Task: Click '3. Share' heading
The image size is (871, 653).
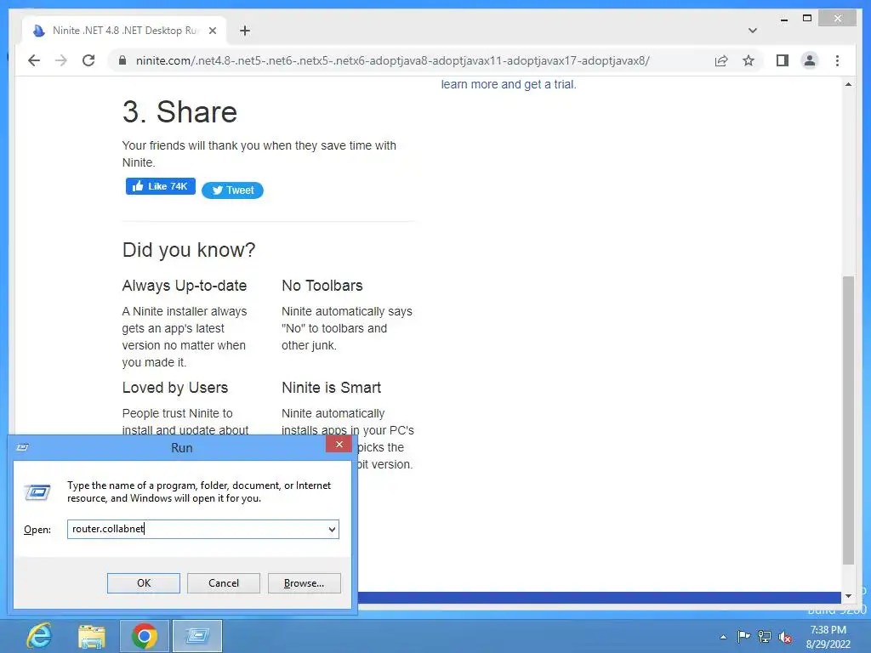Action: point(180,112)
